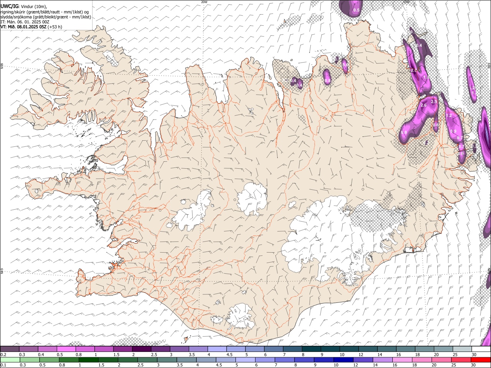Pick lower legend swatch between 2 and 2.5
This screenshot has width=491, height=368.
click(127, 360)
